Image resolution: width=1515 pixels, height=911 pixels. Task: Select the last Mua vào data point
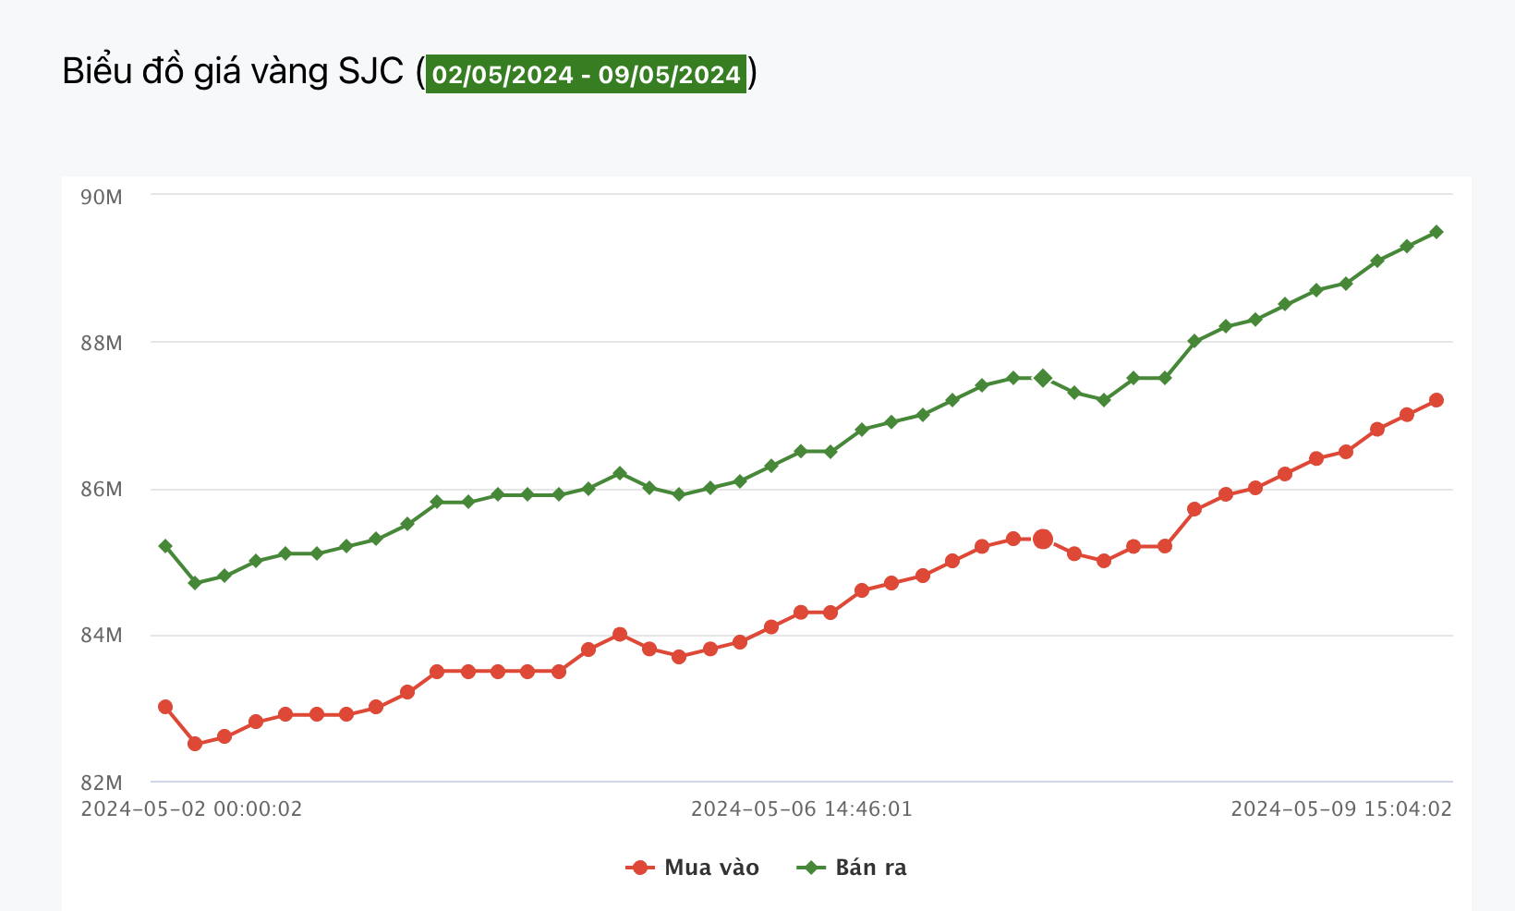[1436, 400]
